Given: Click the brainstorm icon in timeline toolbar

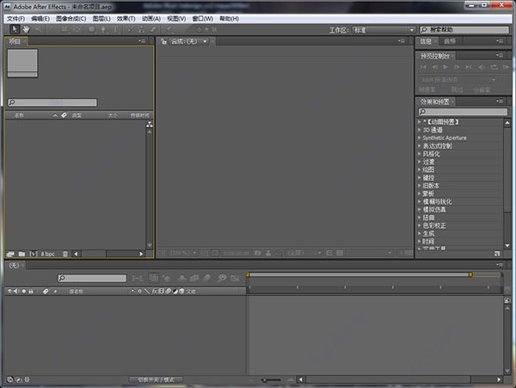Looking at the screenshot, I should 222,279.
